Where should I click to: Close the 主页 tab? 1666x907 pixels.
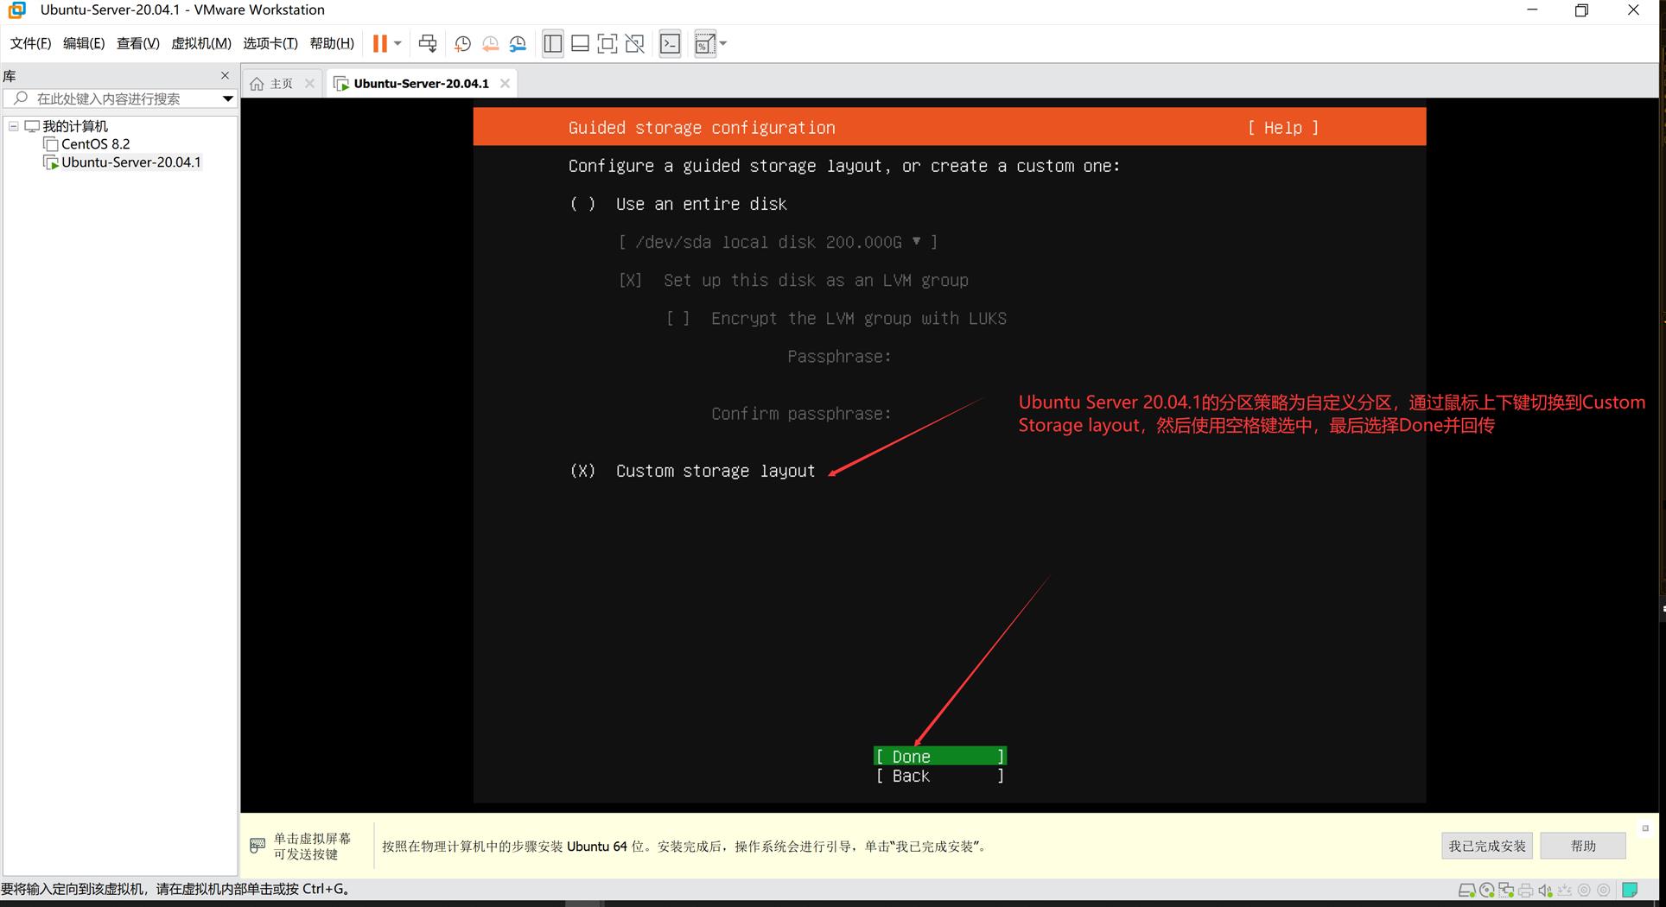[x=309, y=84]
